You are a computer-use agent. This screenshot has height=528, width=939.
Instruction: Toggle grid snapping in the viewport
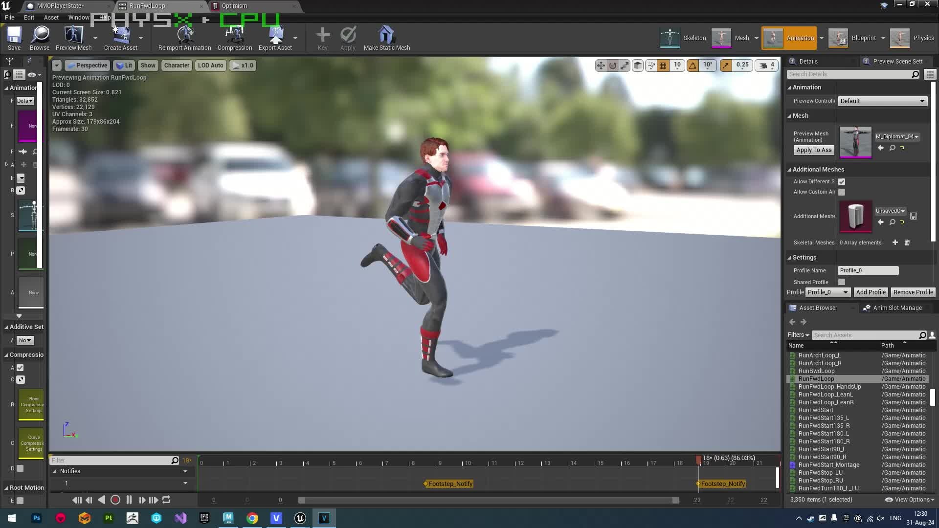[663, 65]
